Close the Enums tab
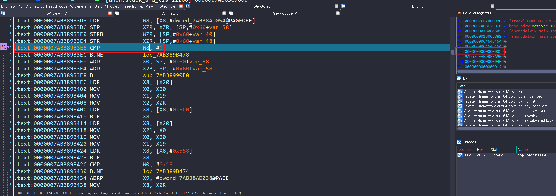The height and width of the screenshot is (196, 556). coord(492,6)
